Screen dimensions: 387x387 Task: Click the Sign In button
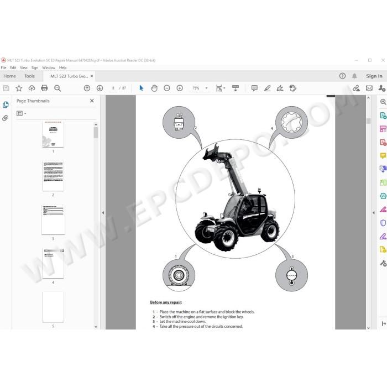(374, 76)
